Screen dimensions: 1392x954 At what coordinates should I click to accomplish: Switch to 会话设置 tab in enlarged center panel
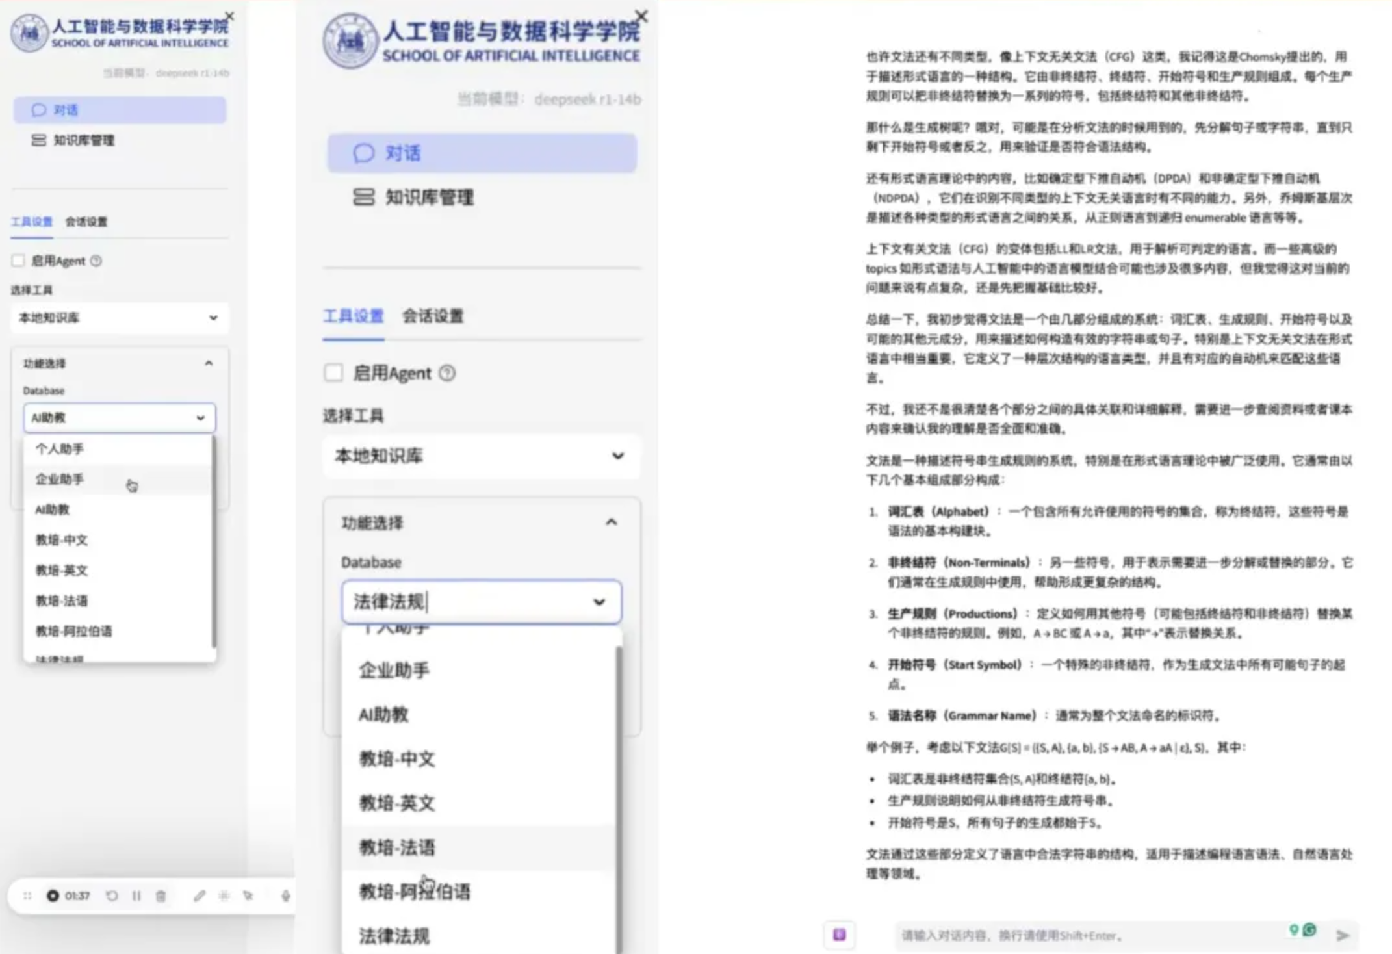click(433, 316)
